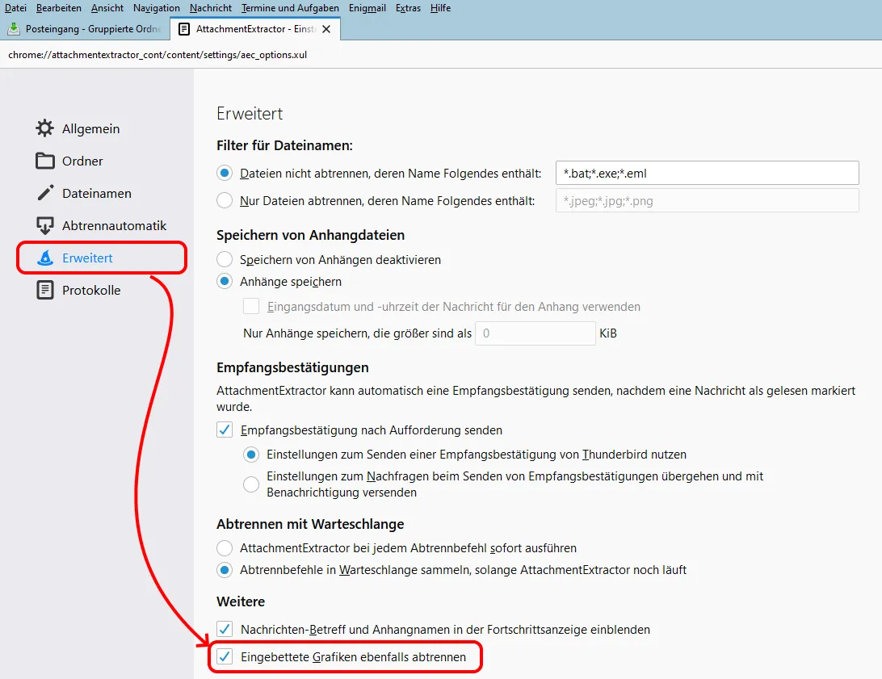Choose Speichern von Anhängen deaktivieren
This screenshot has height=679, width=882.
[225, 259]
